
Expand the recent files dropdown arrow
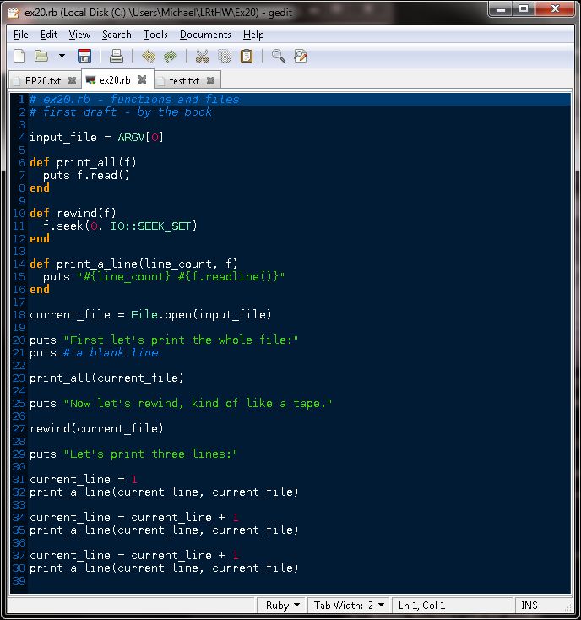[62, 56]
